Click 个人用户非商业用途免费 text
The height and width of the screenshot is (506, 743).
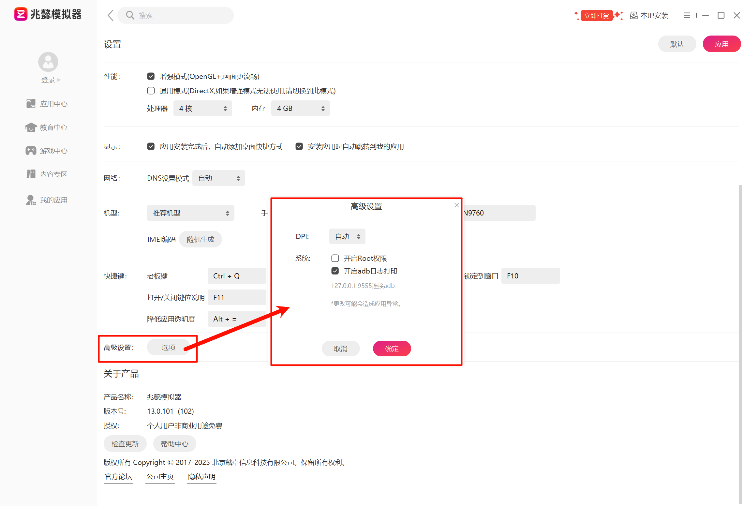185,425
